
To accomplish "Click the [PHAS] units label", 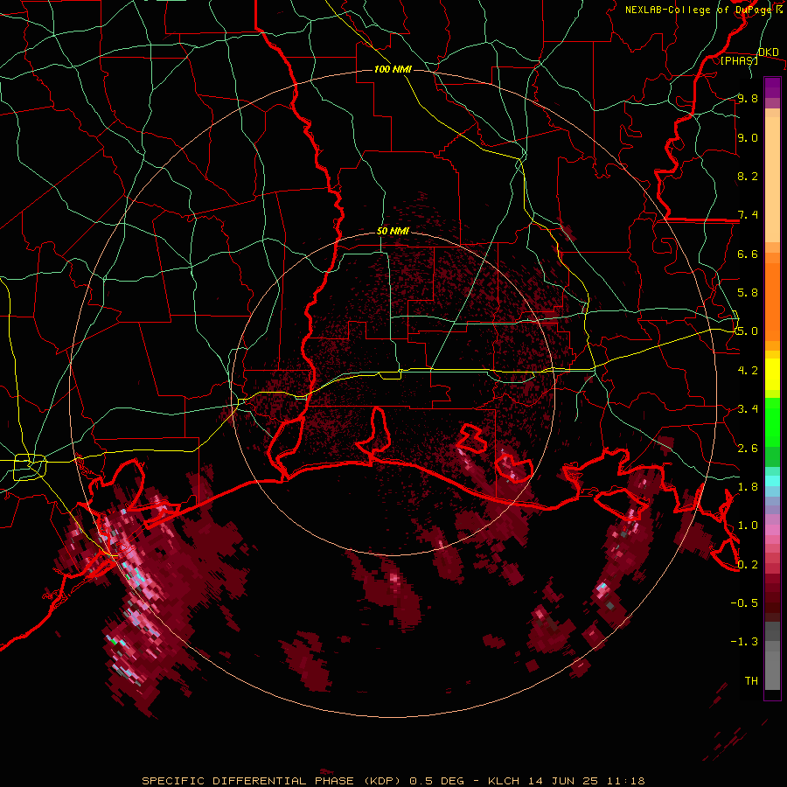I will [739, 60].
